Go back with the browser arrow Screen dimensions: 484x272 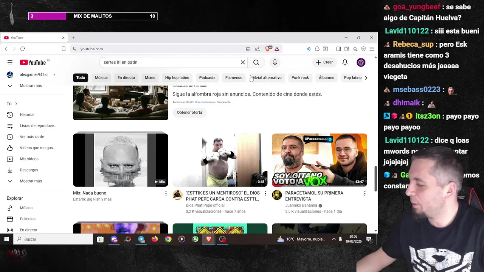[x=6, y=49]
